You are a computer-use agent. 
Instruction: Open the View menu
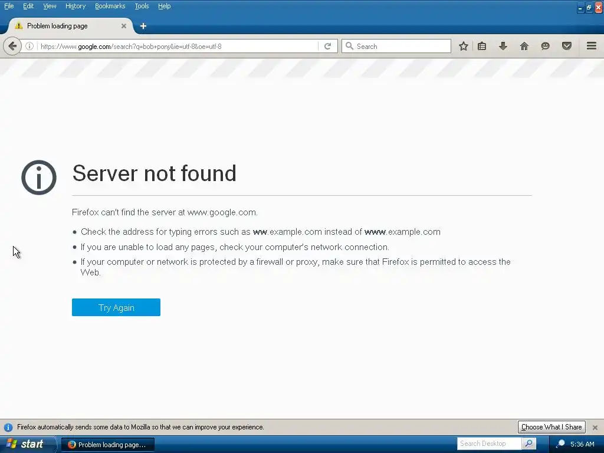click(x=50, y=6)
